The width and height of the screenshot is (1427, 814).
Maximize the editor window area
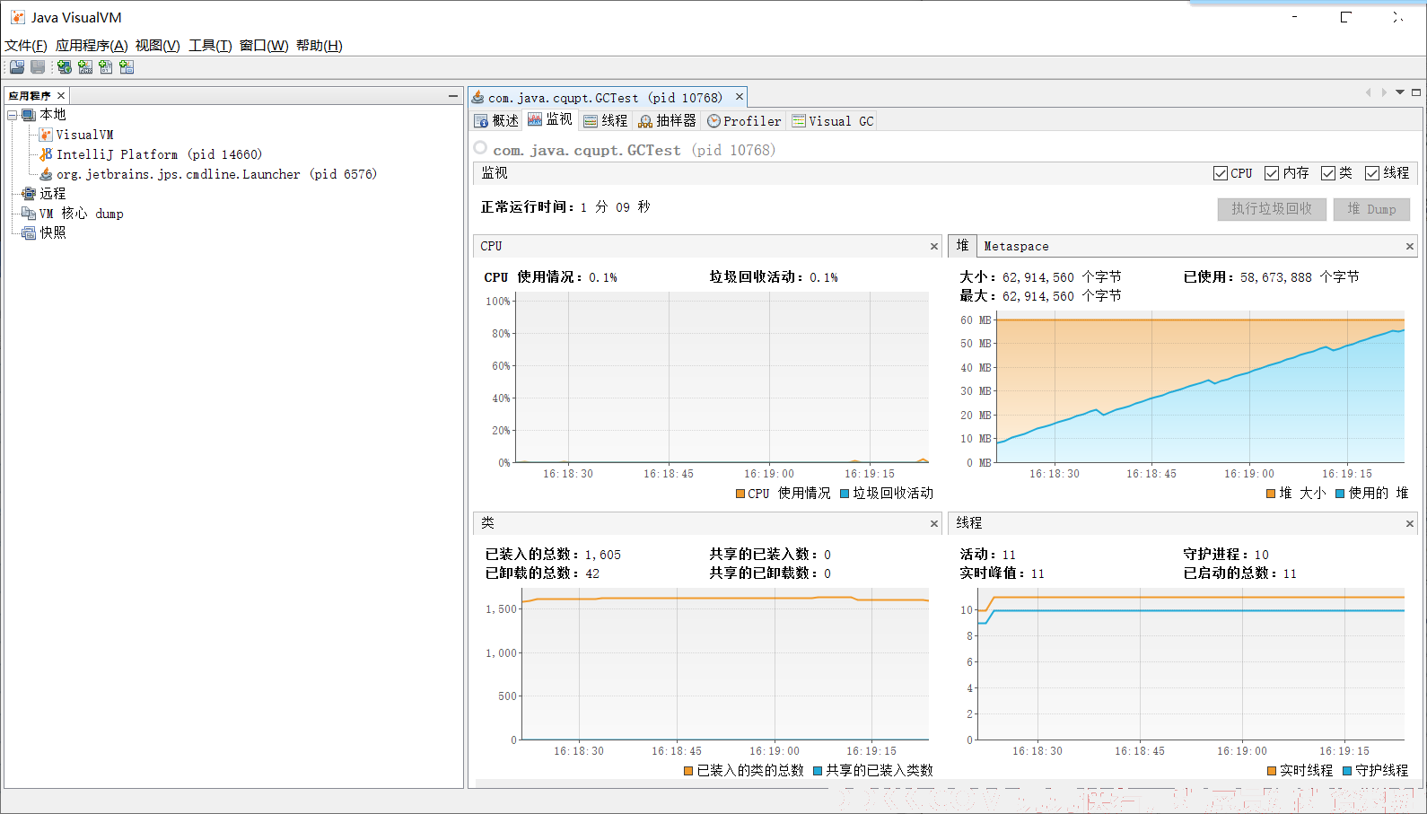pyautogui.click(x=1416, y=92)
